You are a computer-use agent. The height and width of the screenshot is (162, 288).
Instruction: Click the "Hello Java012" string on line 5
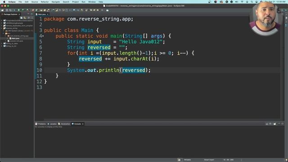point(140,42)
